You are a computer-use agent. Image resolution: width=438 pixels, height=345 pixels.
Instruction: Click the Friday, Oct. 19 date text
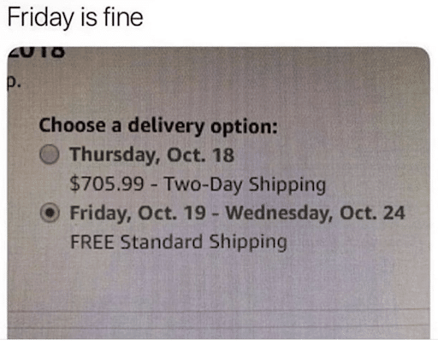click(138, 213)
